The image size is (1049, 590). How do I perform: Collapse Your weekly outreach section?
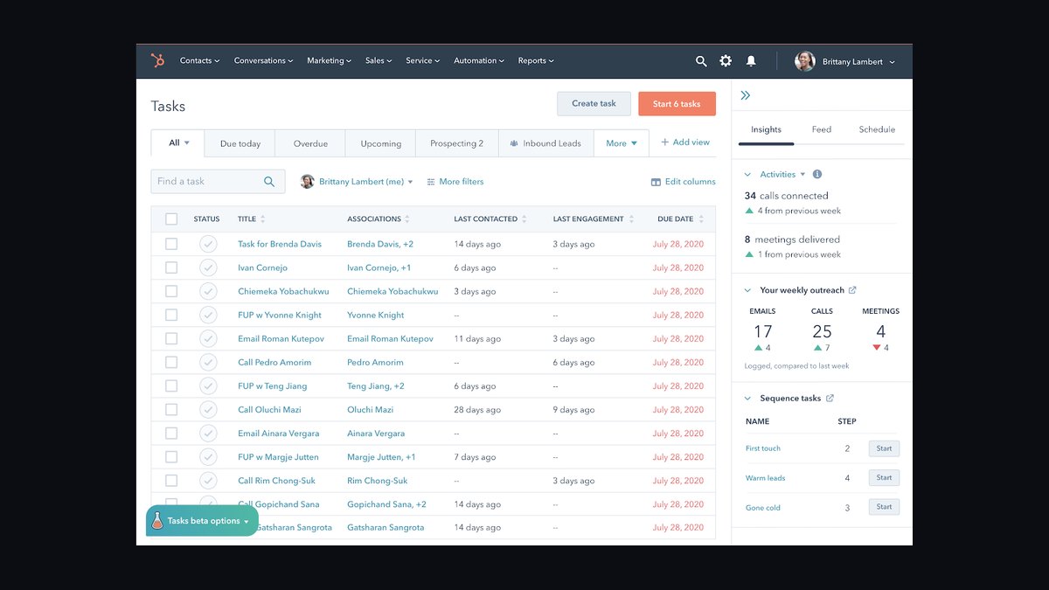click(x=747, y=290)
